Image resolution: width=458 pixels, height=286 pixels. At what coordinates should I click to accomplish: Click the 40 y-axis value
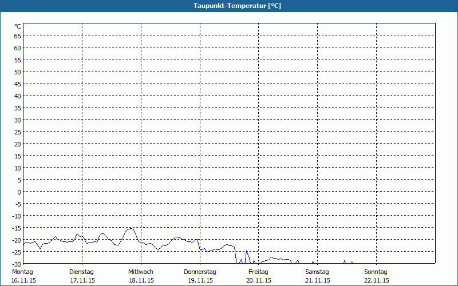click(x=18, y=96)
